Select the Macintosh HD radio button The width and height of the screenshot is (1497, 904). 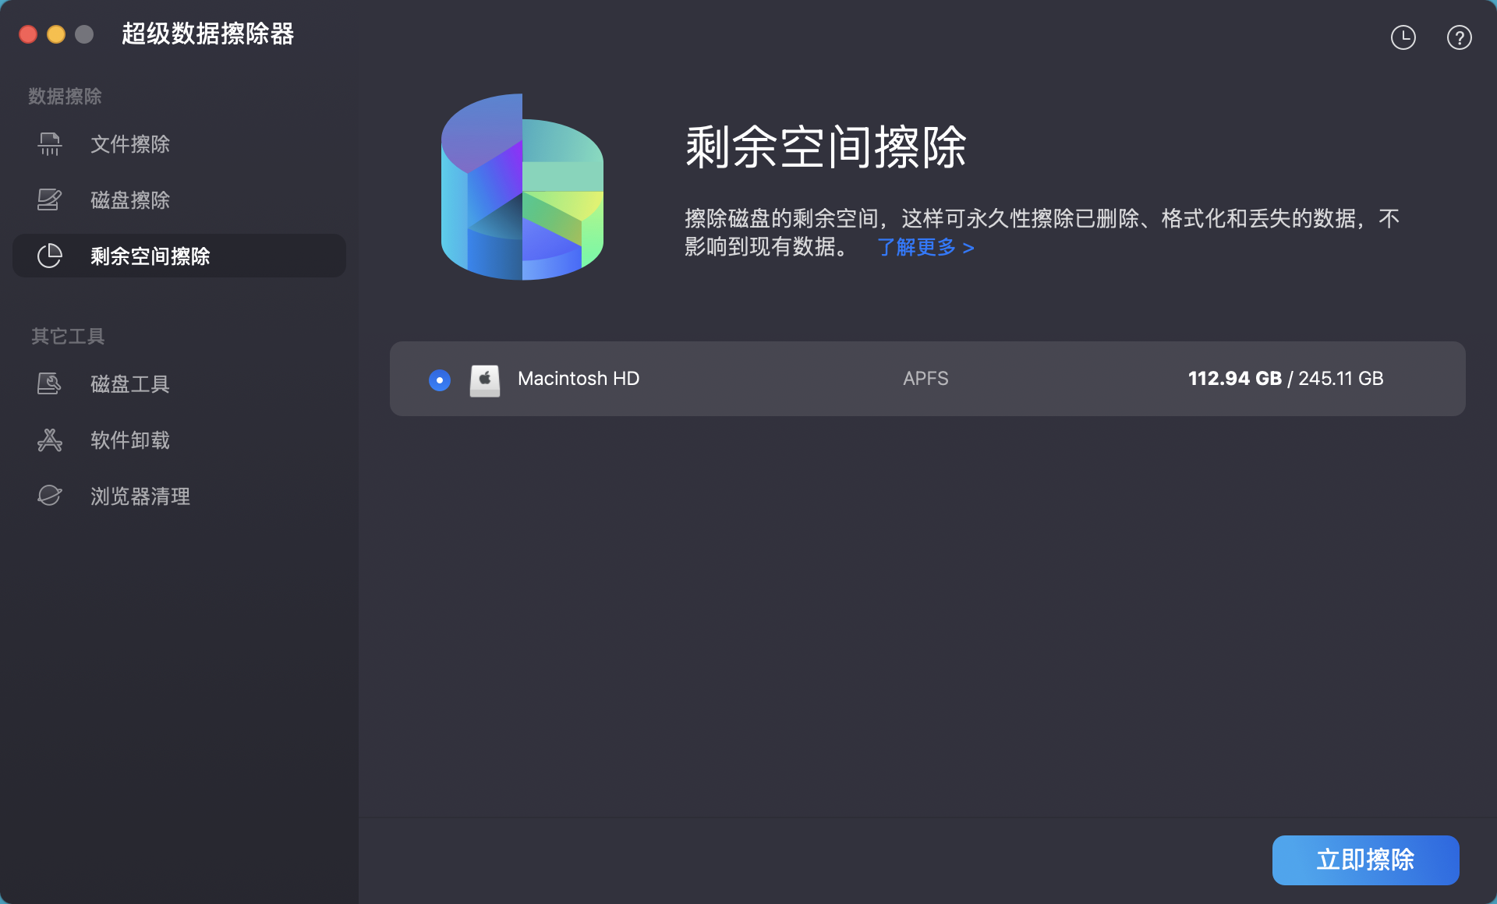(439, 380)
